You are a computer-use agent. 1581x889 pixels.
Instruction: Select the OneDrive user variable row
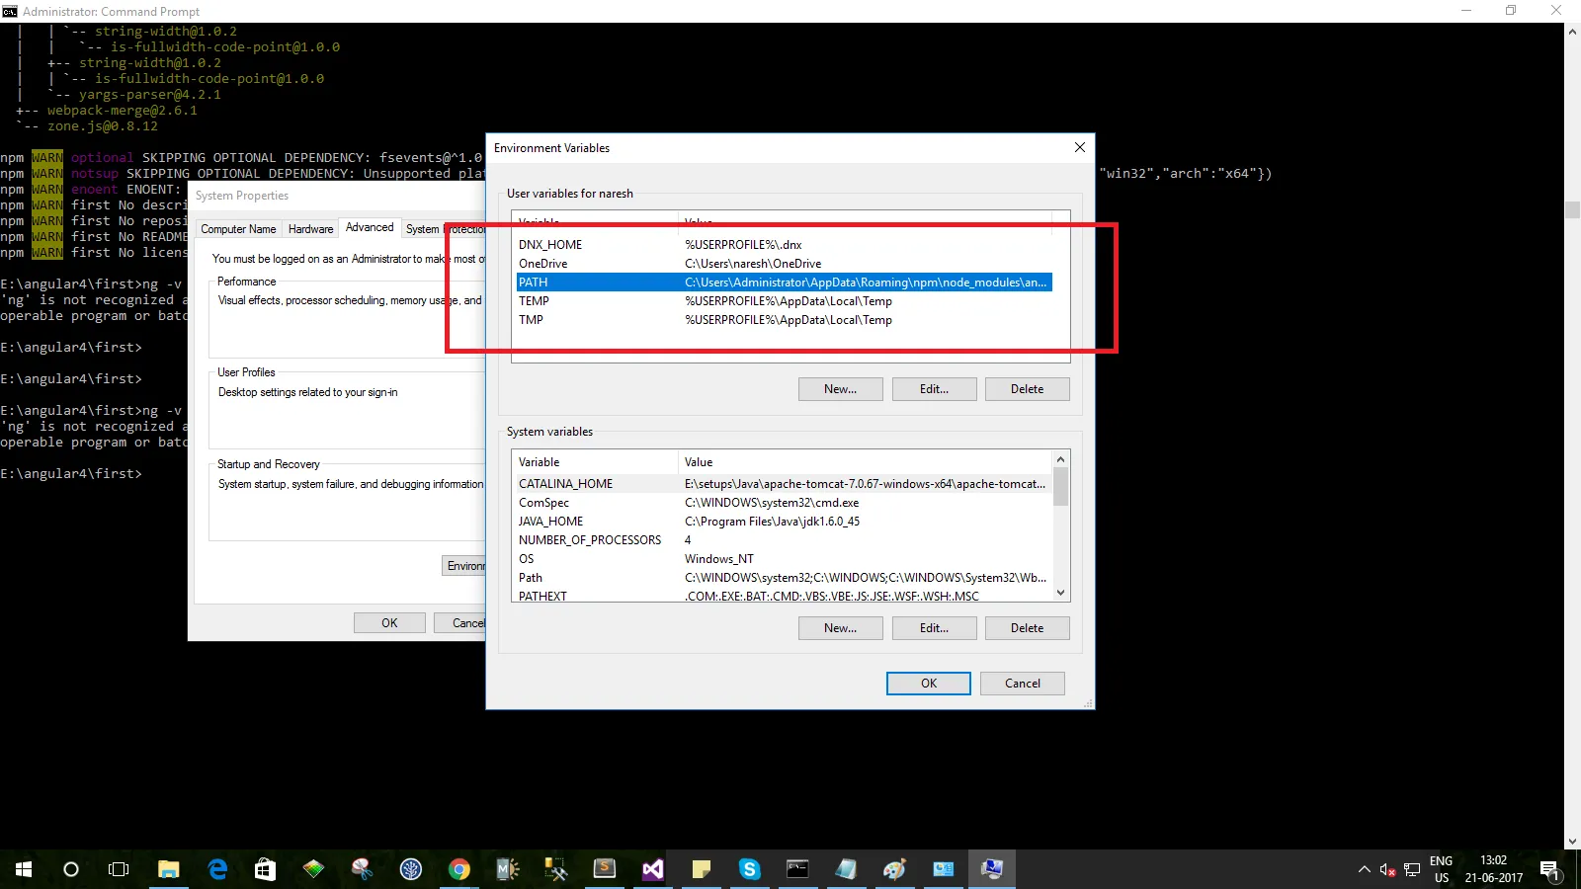coord(785,264)
